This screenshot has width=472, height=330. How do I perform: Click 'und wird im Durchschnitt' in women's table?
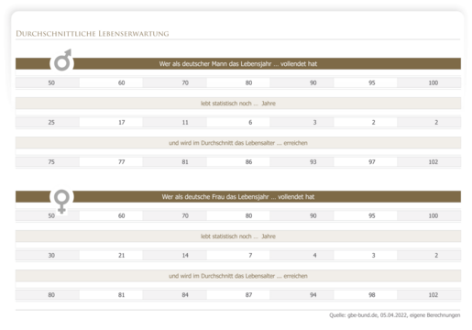(238, 276)
